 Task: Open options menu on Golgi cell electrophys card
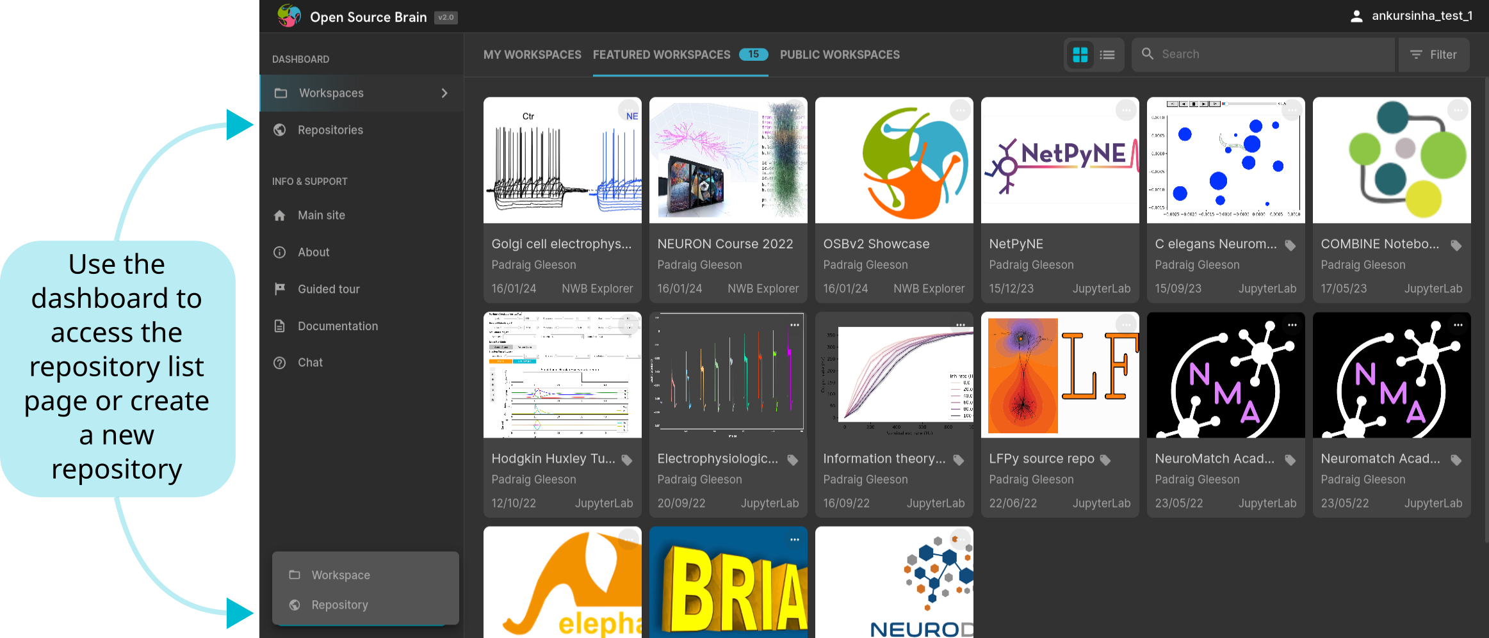[x=629, y=111]
